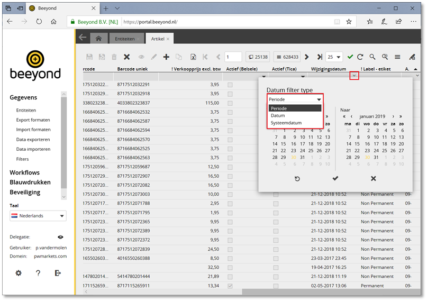The image size is (427, 301).
Task: Confirm date filter with checkmark
Action: click(335, 178)
